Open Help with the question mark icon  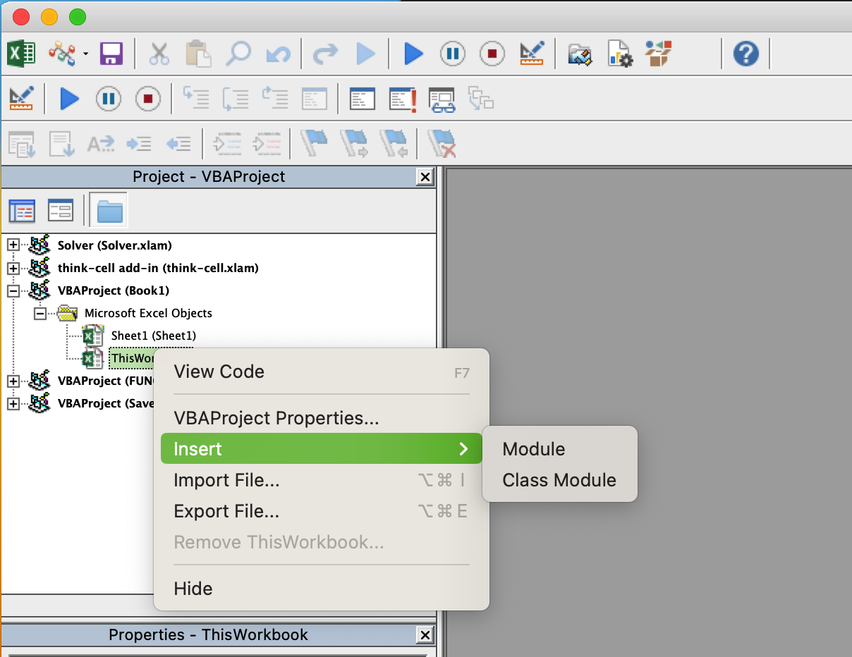click(746, 54)
